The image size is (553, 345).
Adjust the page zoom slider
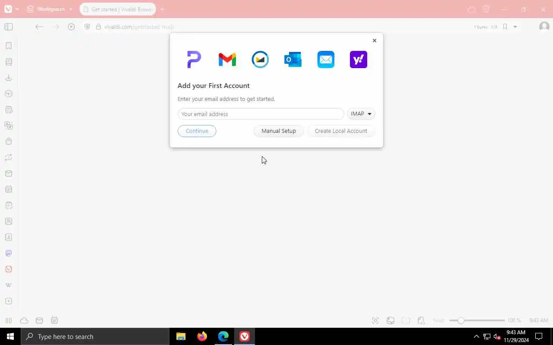(x=477, y=320)
